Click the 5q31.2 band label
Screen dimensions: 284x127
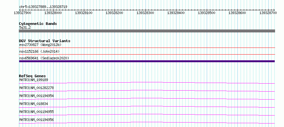[x=25, y=27]
